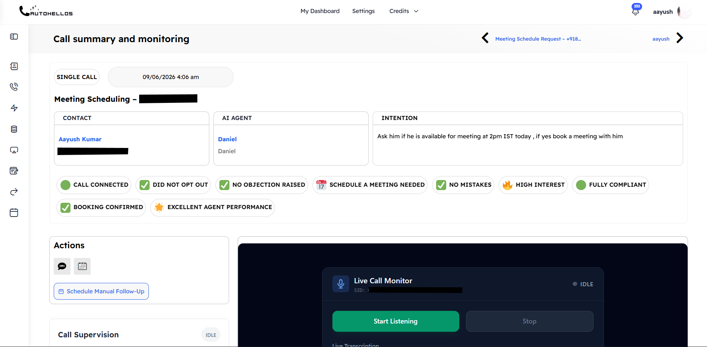Open AI agent Daniel link
The width and height of the screenshot is (707, 347).
tap(227, 139)
